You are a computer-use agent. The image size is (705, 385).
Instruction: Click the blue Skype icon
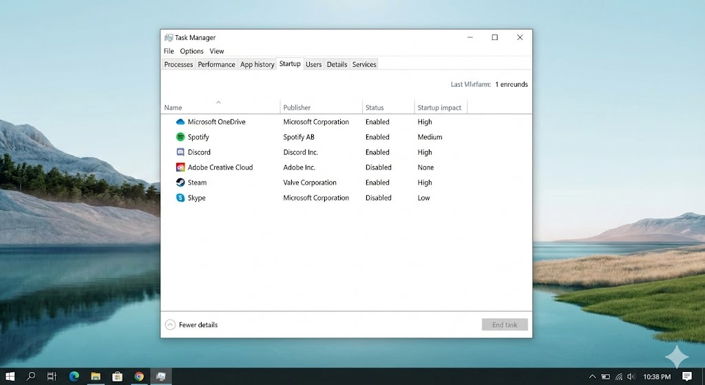coord(180,198)
